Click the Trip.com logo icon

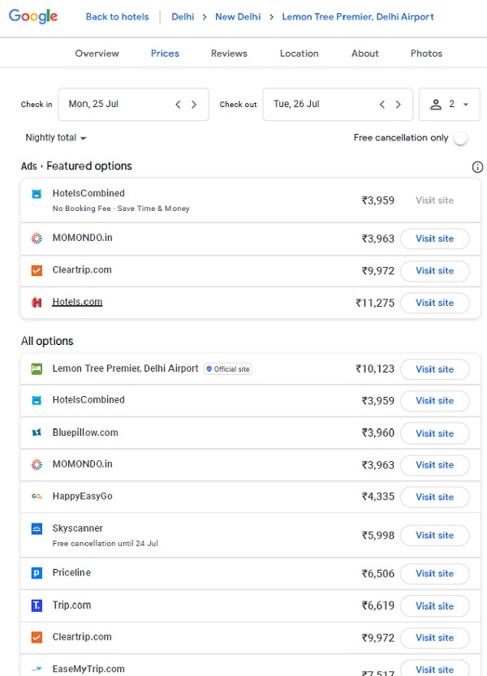(x=37, y=605)
